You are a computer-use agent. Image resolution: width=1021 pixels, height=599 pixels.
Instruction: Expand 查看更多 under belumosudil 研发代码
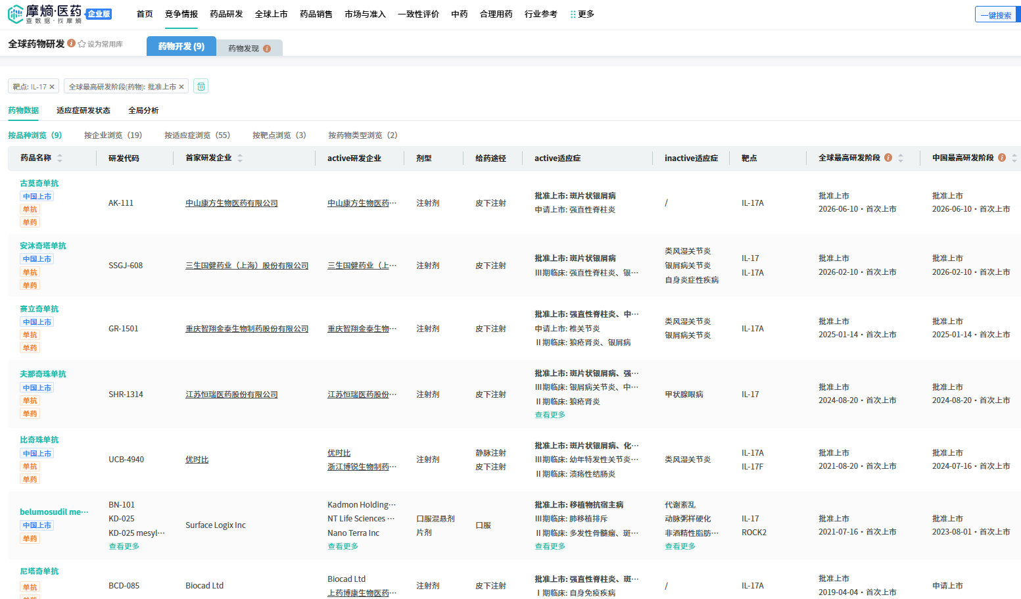(x=124, y=546)
